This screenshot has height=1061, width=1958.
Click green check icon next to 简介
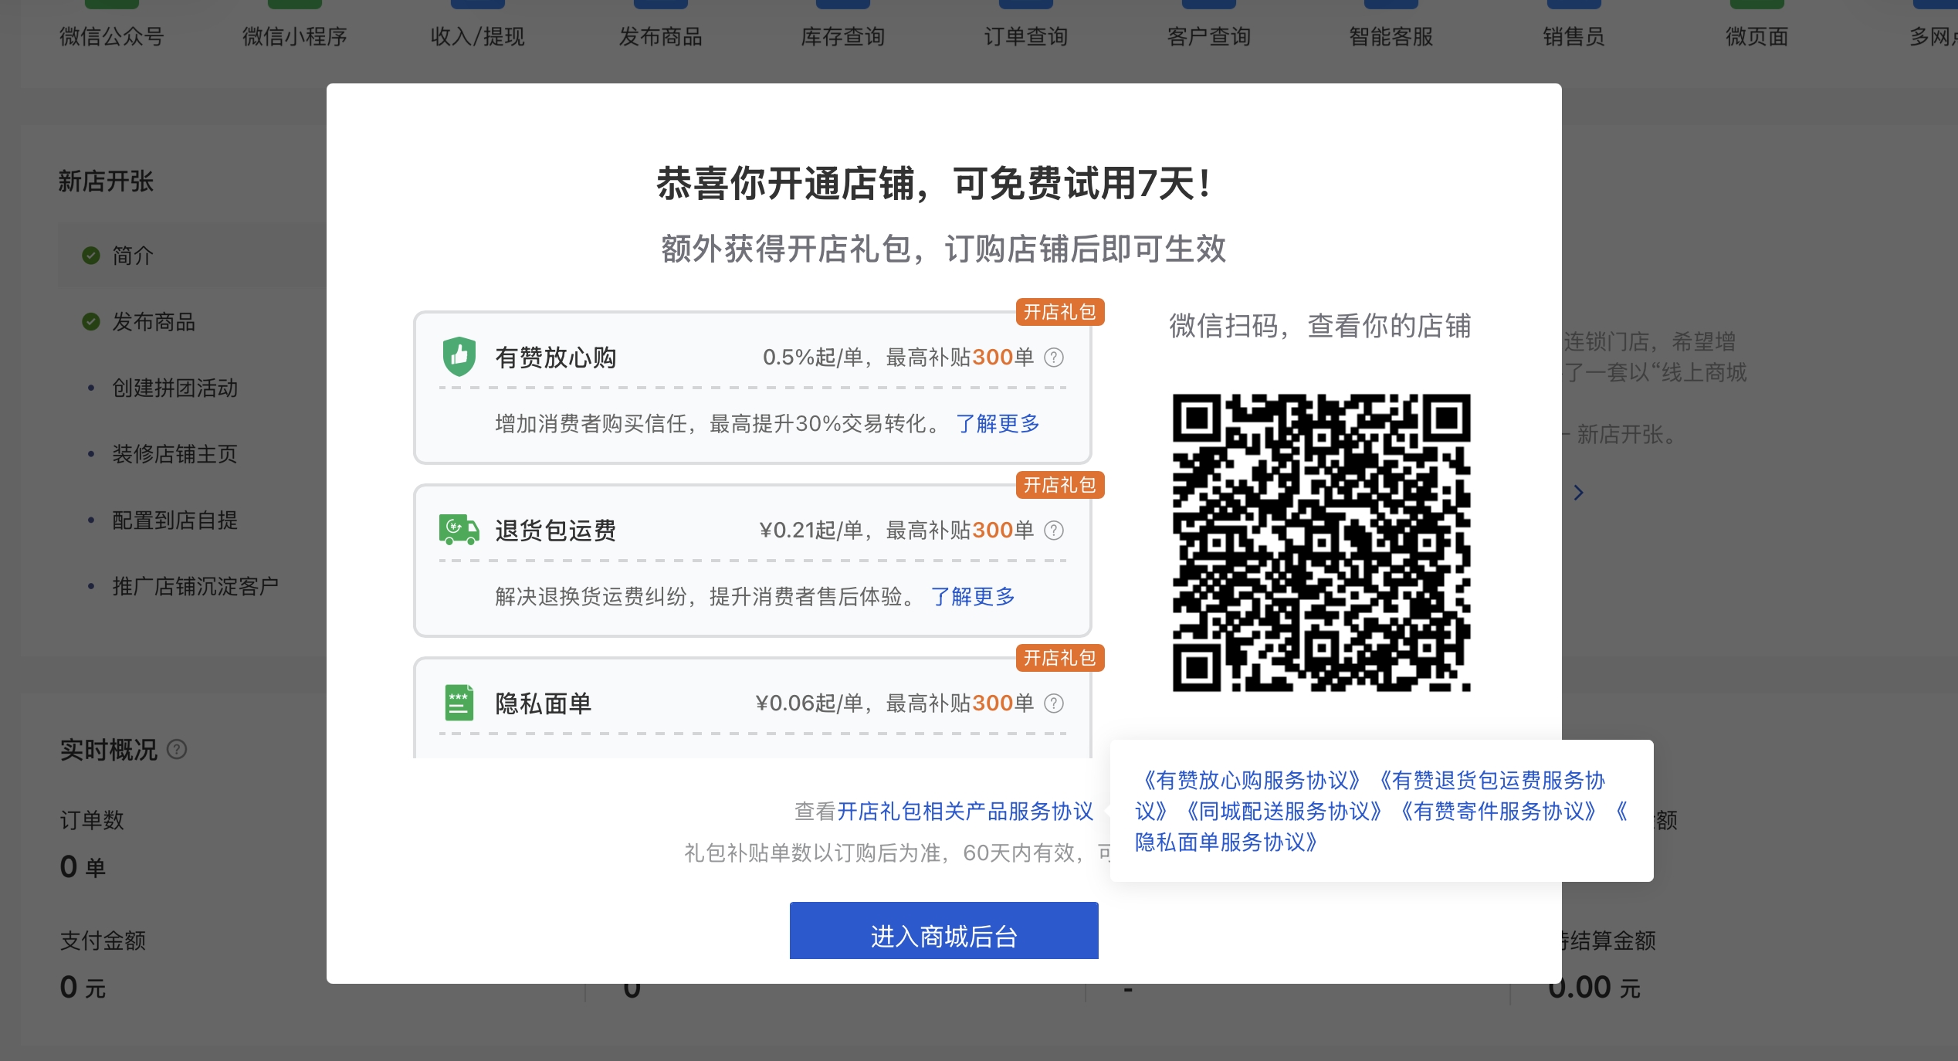coord(91,256)
